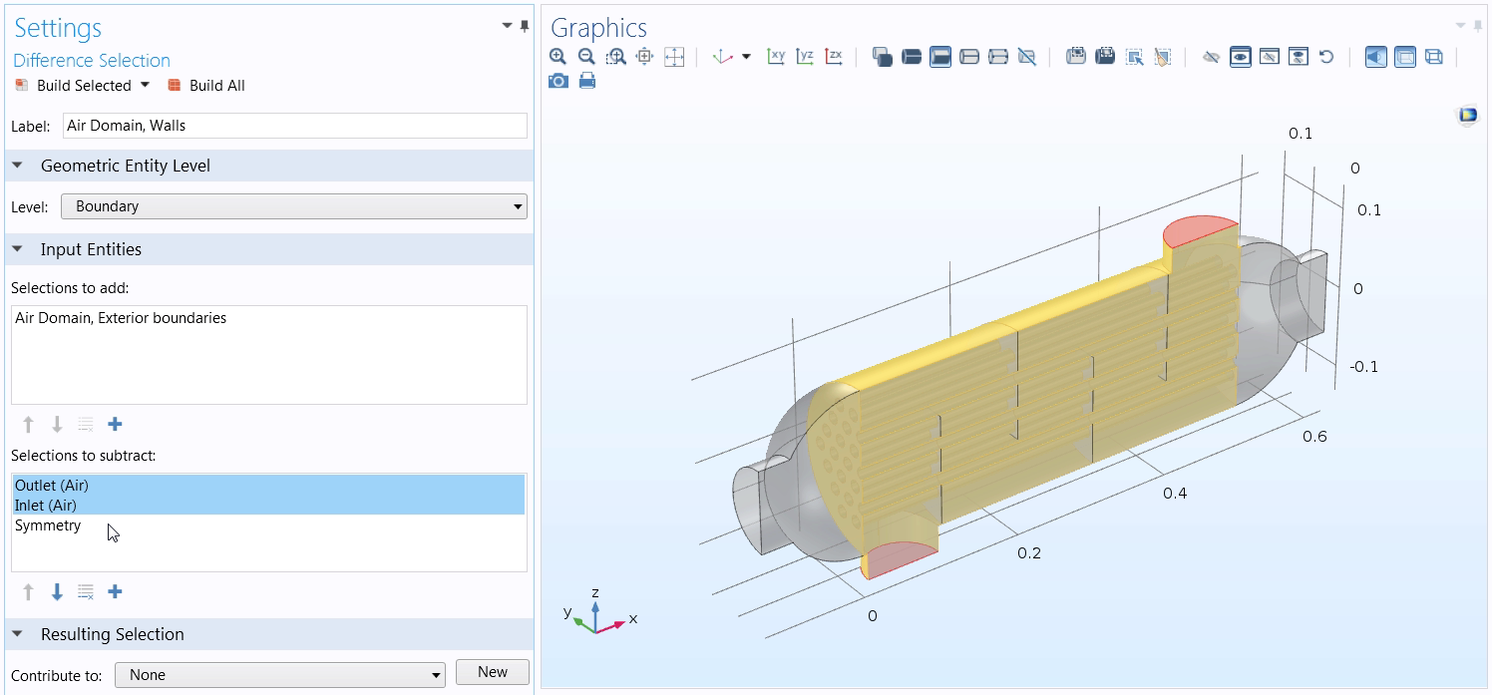The height and width of the screenshot is (695, 1492).
Task: Toggle Select Objects filter (stacked cubes icon)
Action: [x=882, y=57]
